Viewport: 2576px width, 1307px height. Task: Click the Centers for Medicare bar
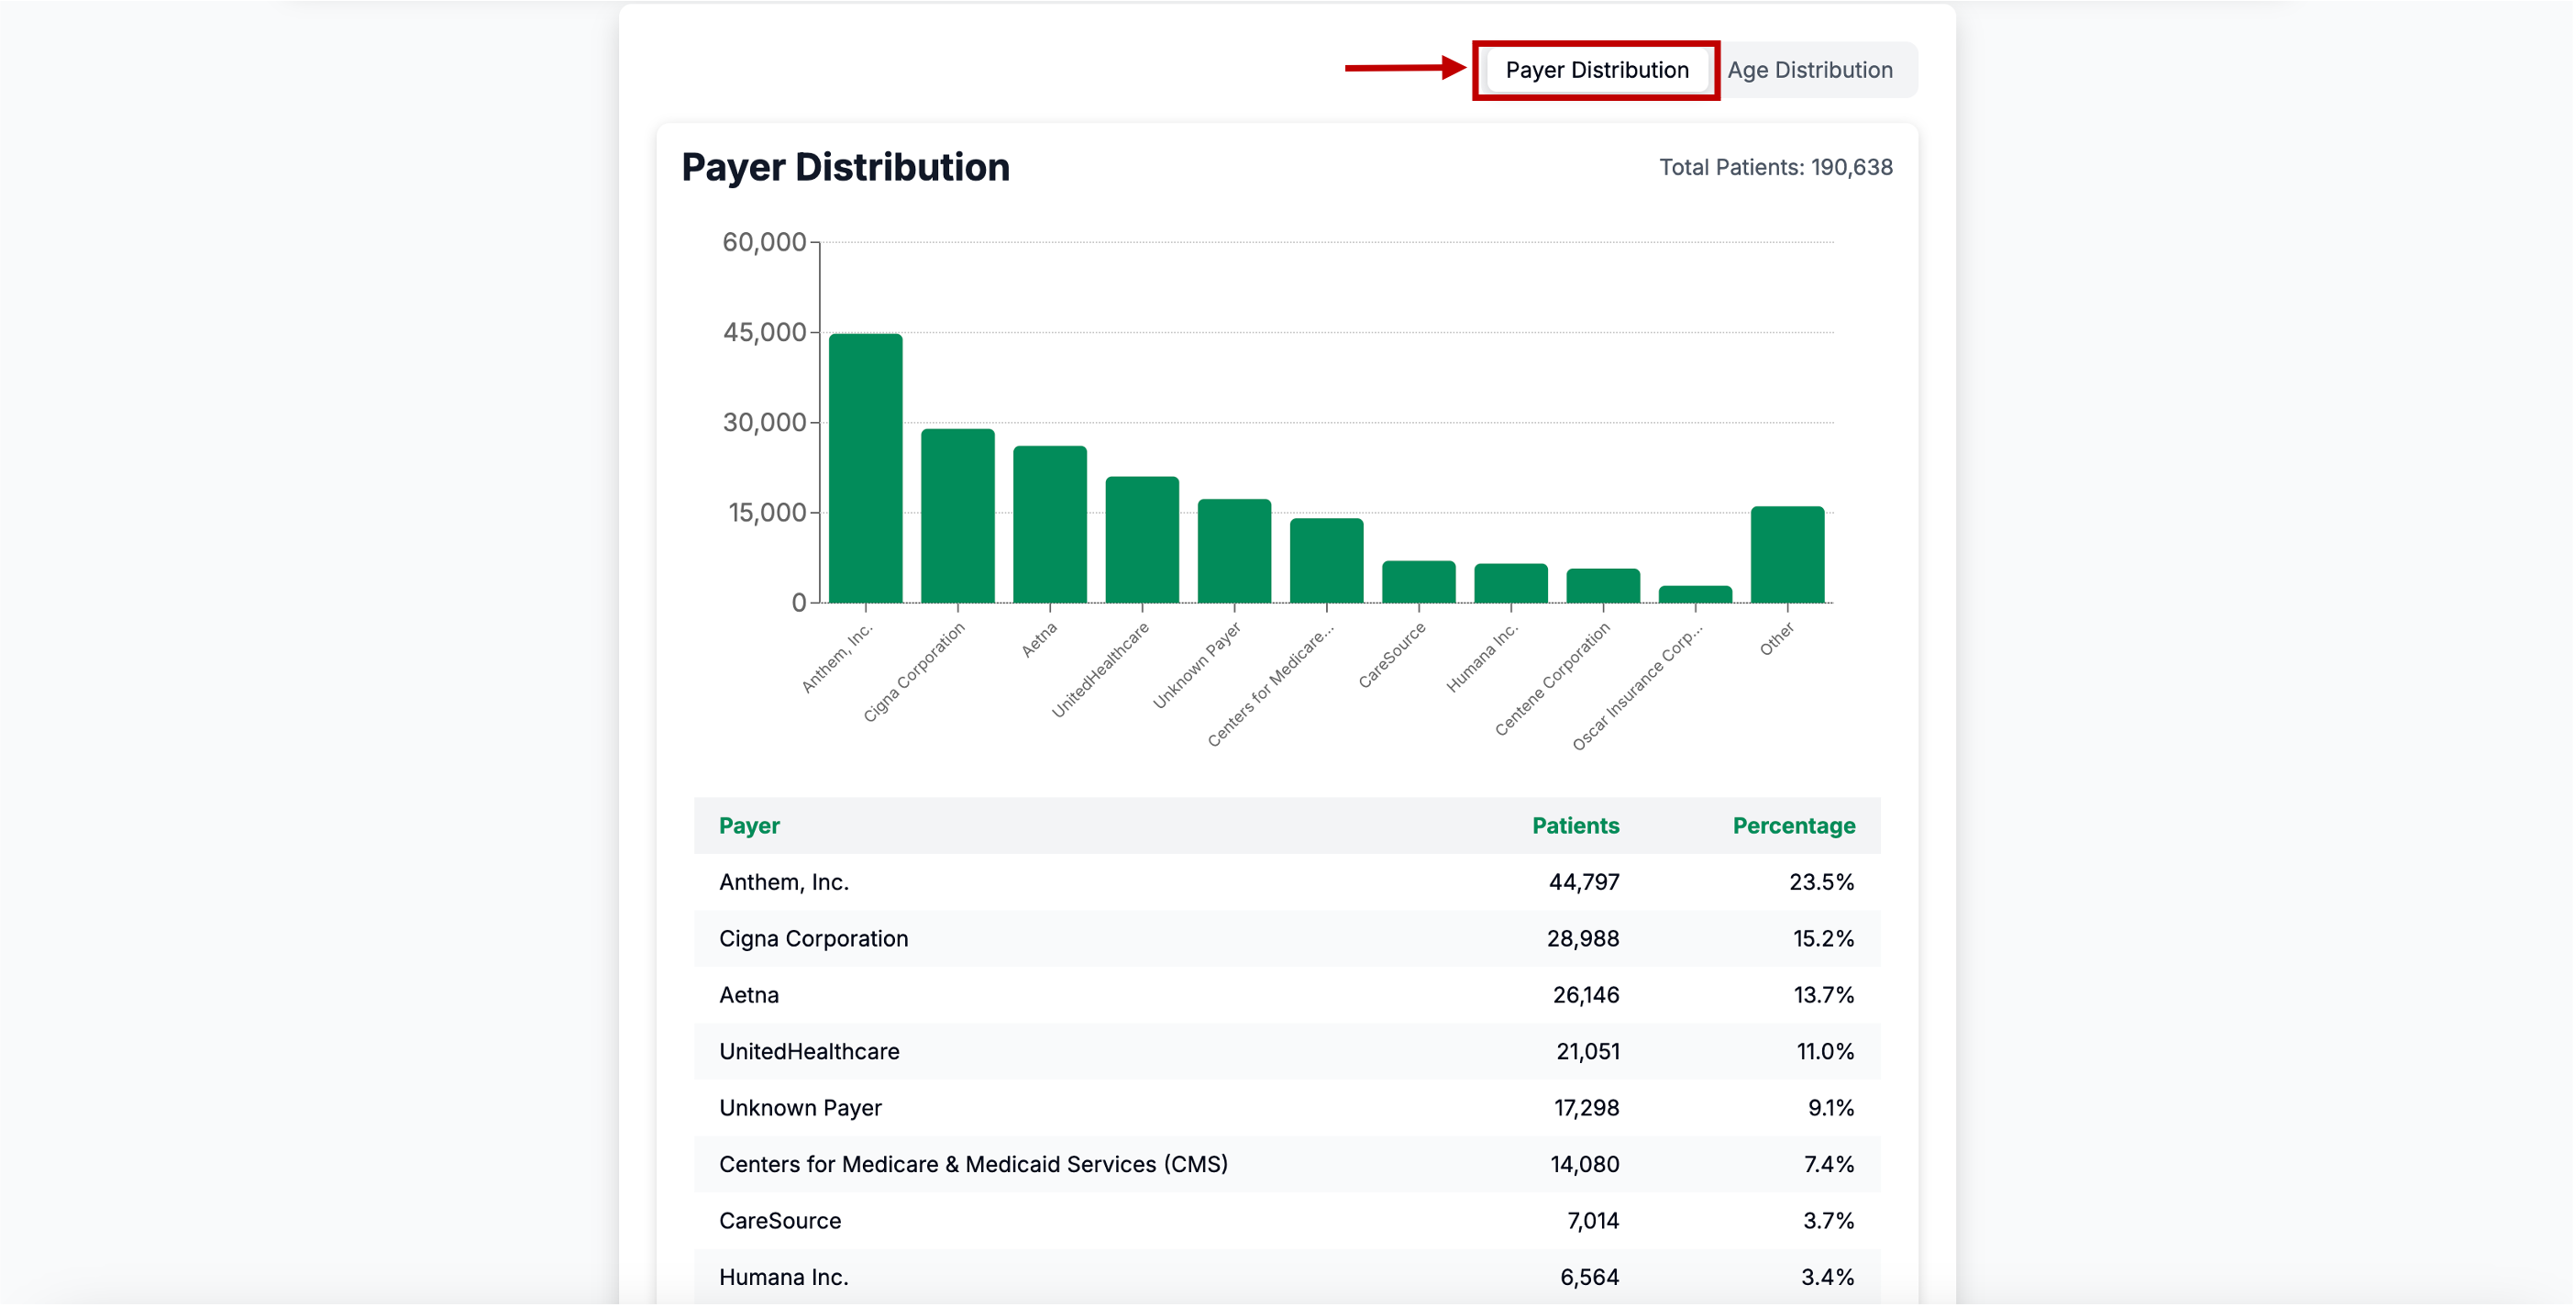pyautogui.click(x=1326, y=560)
